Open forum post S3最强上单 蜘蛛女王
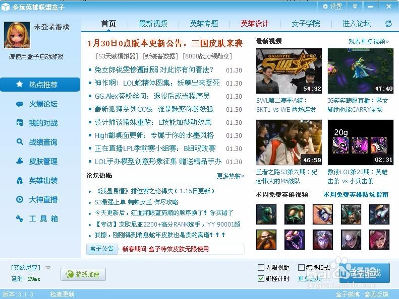 [x=136, y=202]
